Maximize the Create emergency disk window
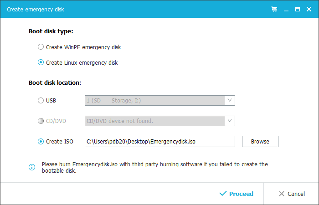Screen dimensions: 319x205 tap(298, 9)
